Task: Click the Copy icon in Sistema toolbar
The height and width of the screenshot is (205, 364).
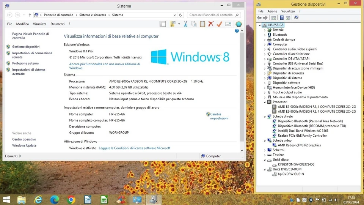Action: 194,24
